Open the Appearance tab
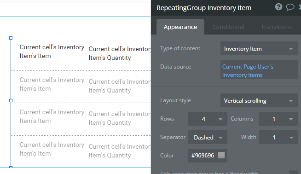The height and width of the screenshot is (174, 301). (180, 27)
